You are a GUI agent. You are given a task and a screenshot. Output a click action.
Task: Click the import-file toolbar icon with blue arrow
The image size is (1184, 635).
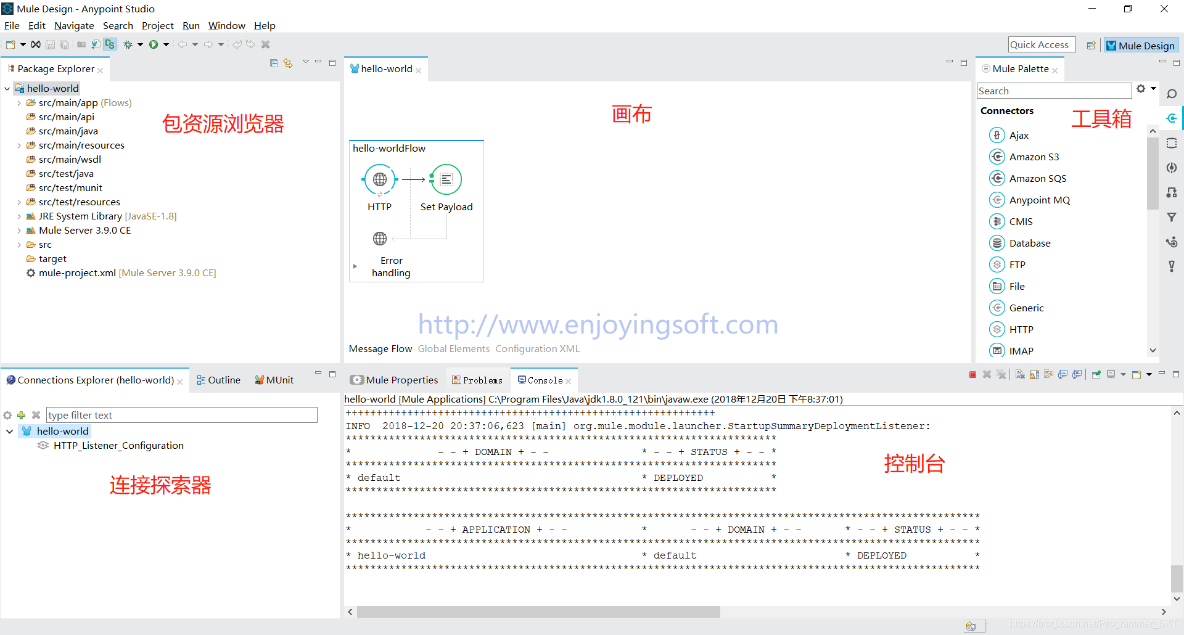[x=96, y=44]
